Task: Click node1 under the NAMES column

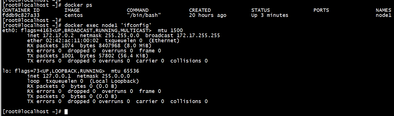Action: pyautogui.click(x=383, y=15)
